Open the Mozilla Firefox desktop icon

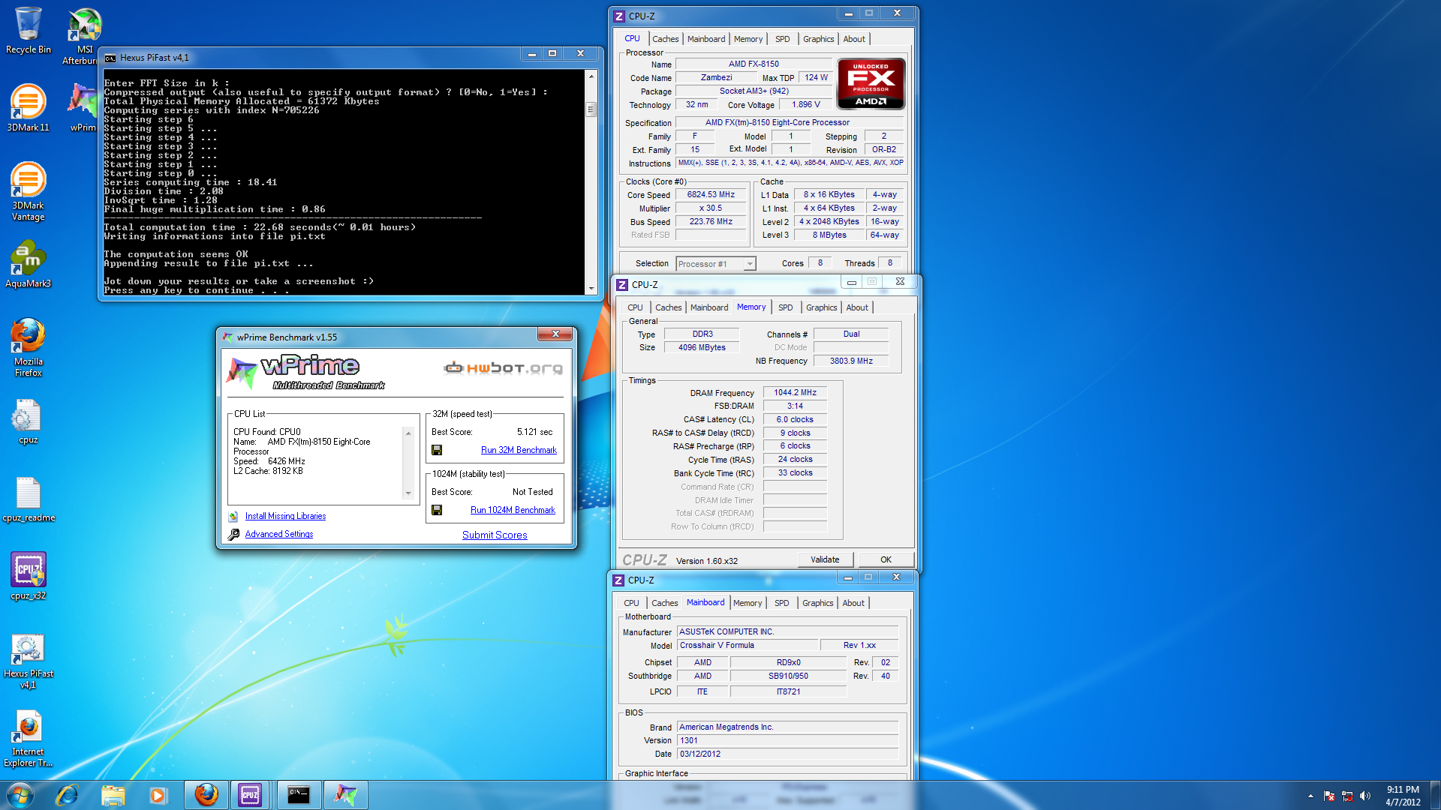[x=28, y=348]
